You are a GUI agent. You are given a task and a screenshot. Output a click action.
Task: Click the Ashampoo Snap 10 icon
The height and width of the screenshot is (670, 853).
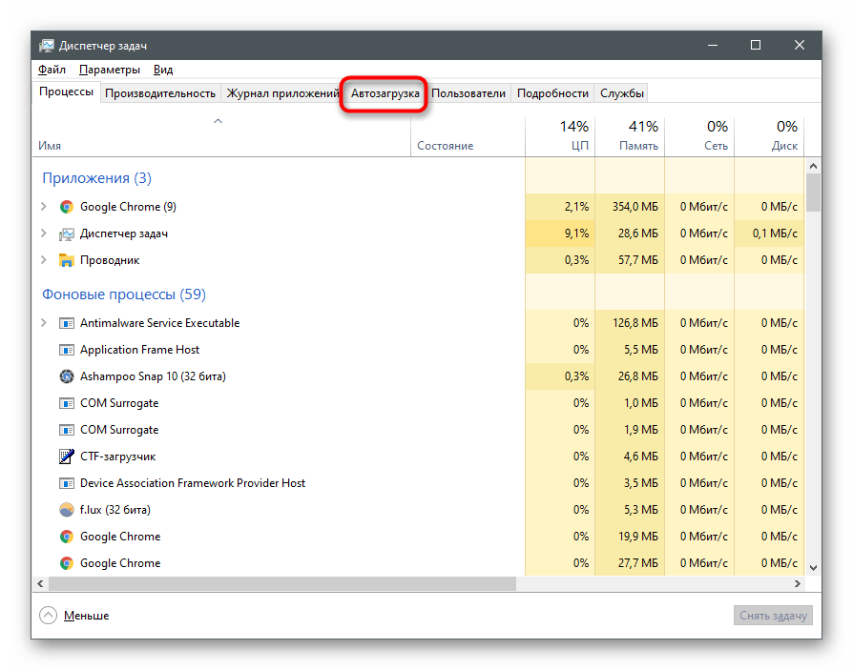point(66,376)
